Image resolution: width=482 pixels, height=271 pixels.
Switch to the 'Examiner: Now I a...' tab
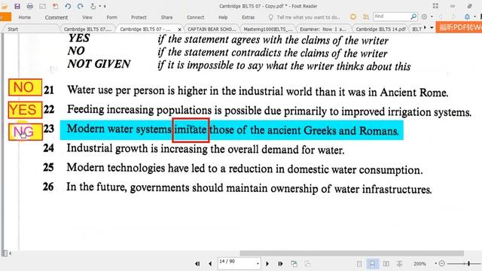coord(323,29)
